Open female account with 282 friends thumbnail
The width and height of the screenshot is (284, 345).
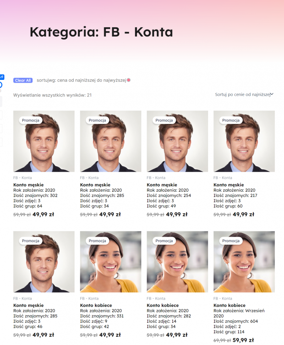[177, 262]
